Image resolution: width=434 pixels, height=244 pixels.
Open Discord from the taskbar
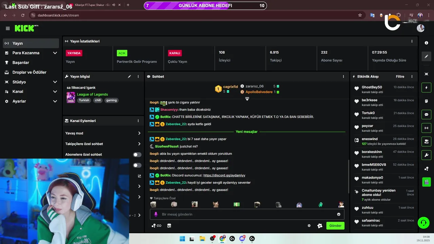pyautogui.click(x=242, y=239)
